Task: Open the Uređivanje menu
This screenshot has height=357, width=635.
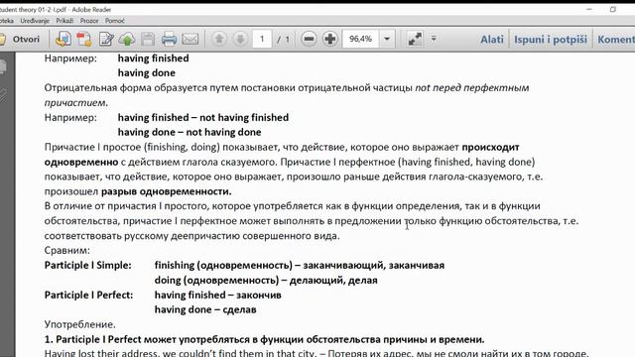Action: (35, 21)
